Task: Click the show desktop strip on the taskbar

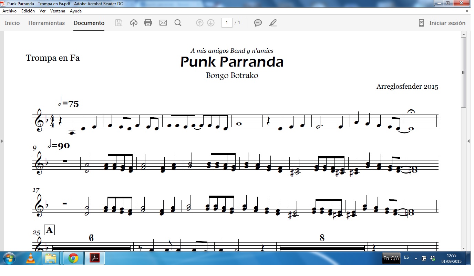Action: [468, 258]
